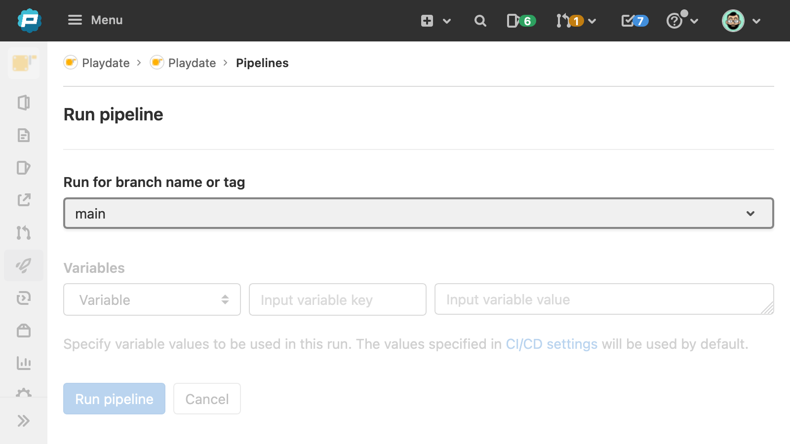The width and height of the screenshot is (790, 444).
Task: Click the blue Run pipeline button
Action: tap(114, 399)
